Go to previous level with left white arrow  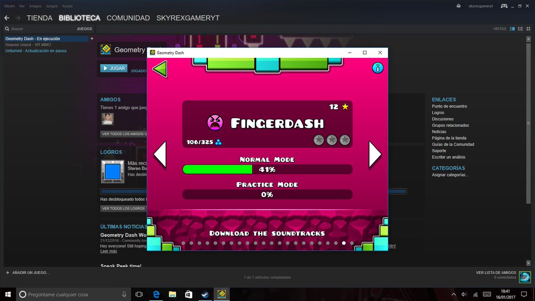click(x=160, y=154)
